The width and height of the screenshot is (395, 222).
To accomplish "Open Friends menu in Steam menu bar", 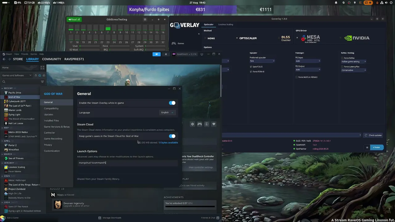I will tap(25, 54).
